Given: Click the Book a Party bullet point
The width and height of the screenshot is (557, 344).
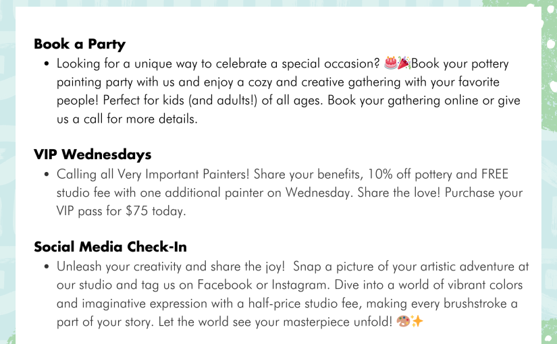Looking at the screenshot, I should click(47, 64).
